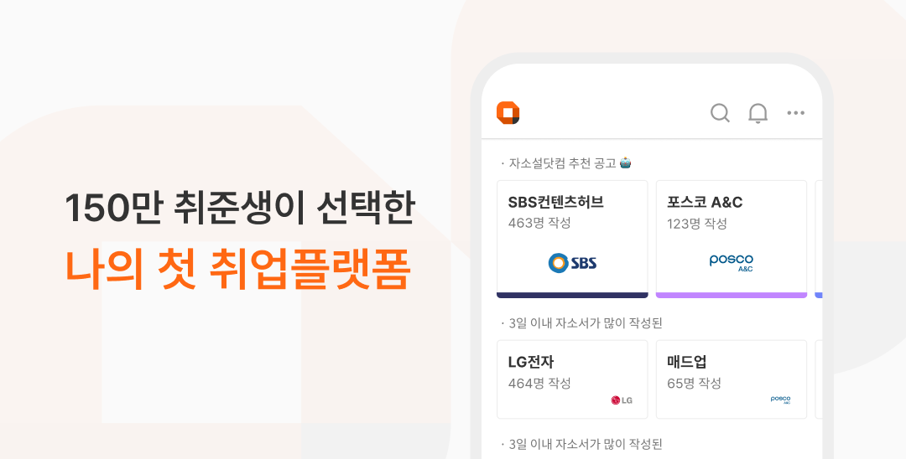This screenshot has height=459, width=906.
Task: Click the robot emoji beside 추천 공고
Action: pyautogui.click(x=625, y=163)
